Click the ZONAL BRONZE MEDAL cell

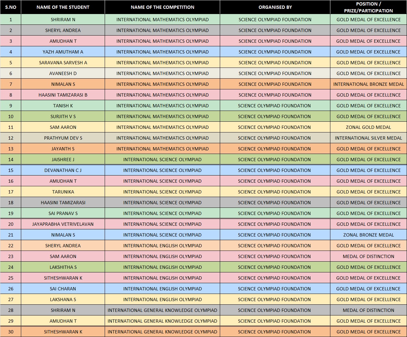(x=368, y=235)
